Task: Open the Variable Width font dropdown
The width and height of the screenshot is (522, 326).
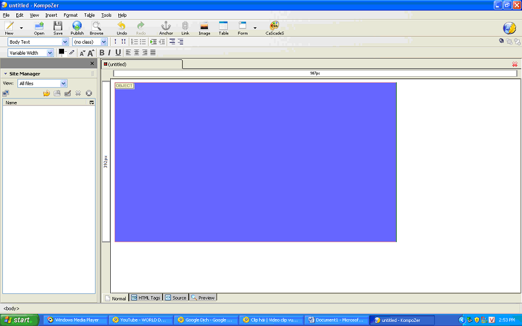Action: click(31, 53)
